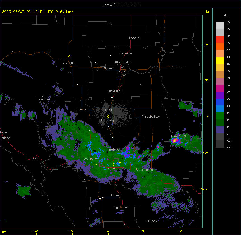This screenshot has width=241, height=235.
Task: Select the yellow diamond marker under Cochrane
Action: point(95,165)
